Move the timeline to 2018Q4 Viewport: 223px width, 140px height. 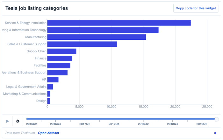[172, 124]
